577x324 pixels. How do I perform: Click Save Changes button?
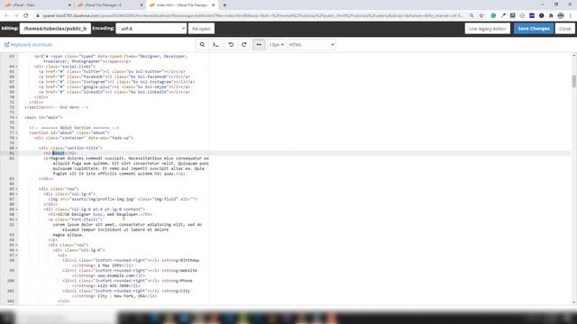click(x=534, y=28)
